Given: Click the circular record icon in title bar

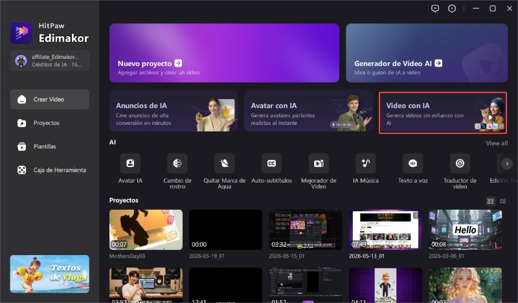Looking at the screenshot, I should click(x=452, y=8).
